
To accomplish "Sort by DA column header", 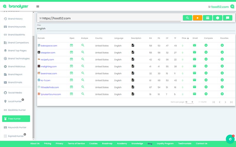I will [x=150, y=38].
